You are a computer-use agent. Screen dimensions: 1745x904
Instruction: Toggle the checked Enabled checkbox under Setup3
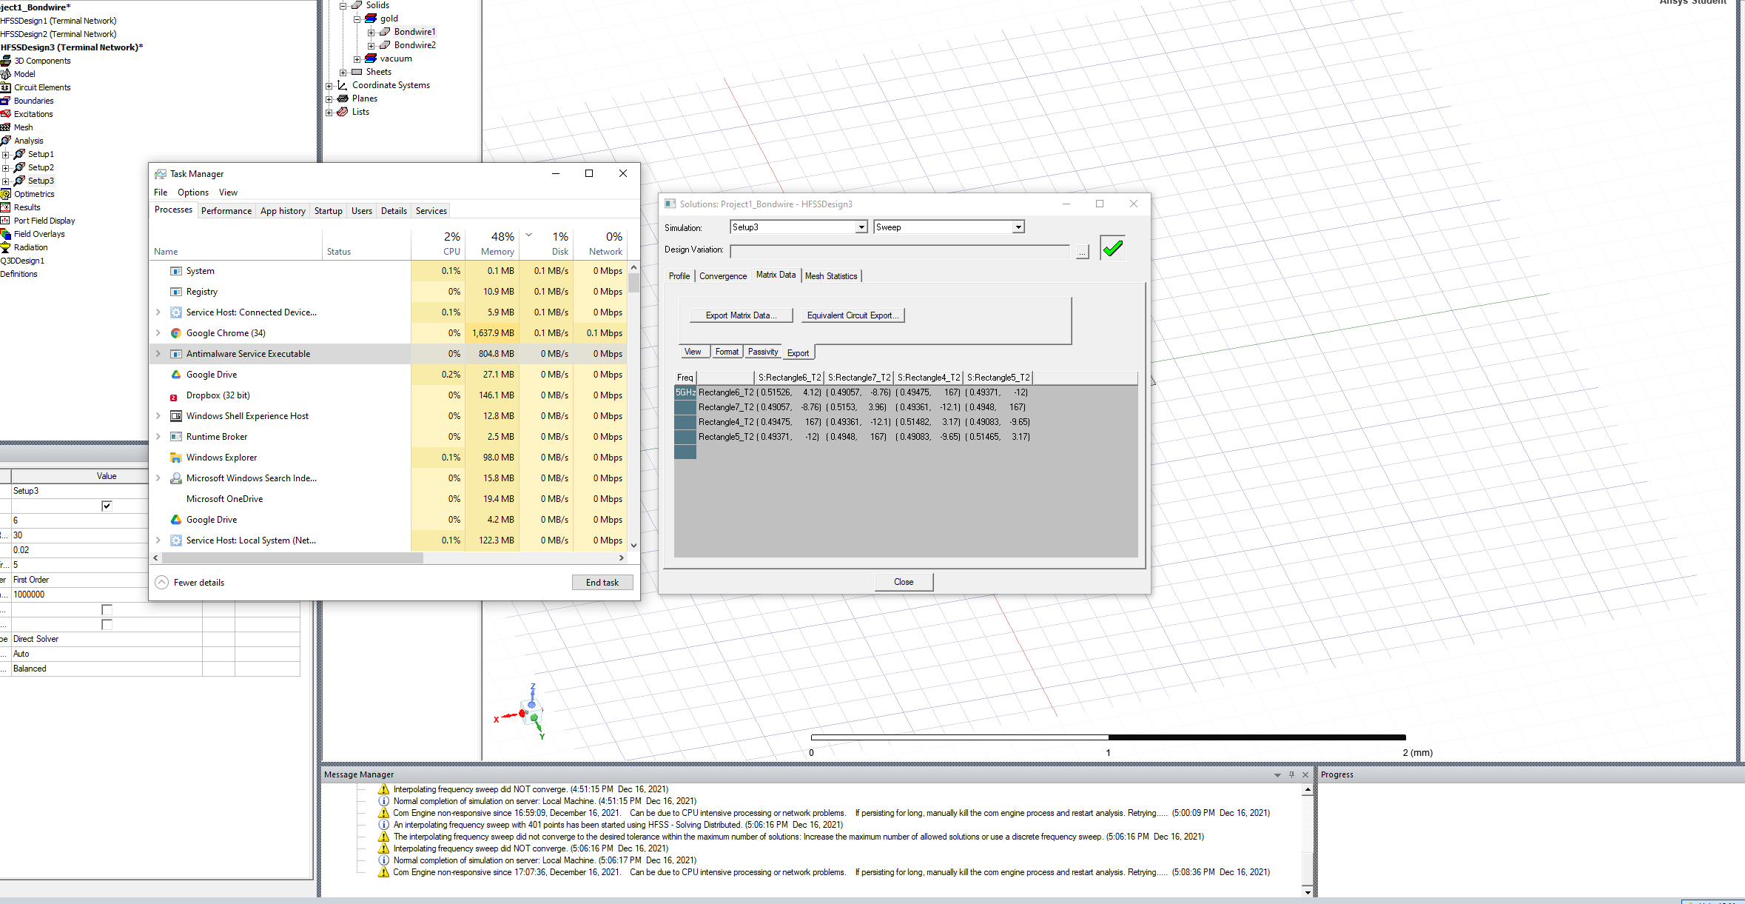(x=107, y=506)
